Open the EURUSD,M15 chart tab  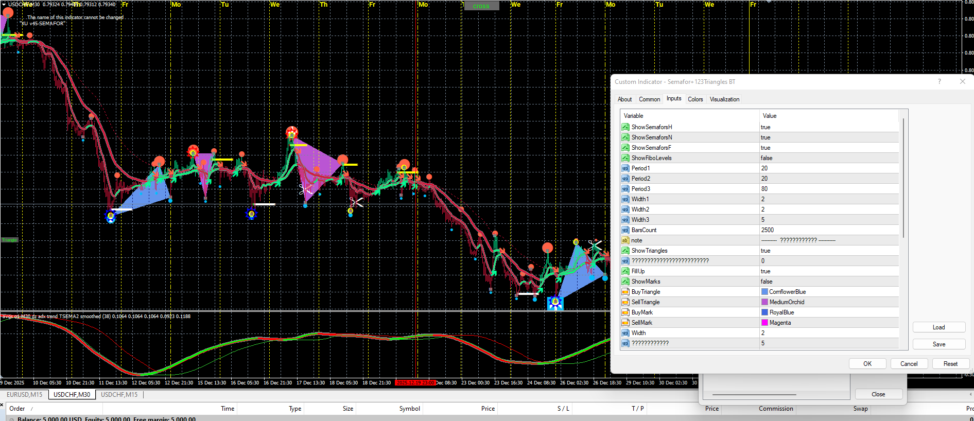(24, 395)
